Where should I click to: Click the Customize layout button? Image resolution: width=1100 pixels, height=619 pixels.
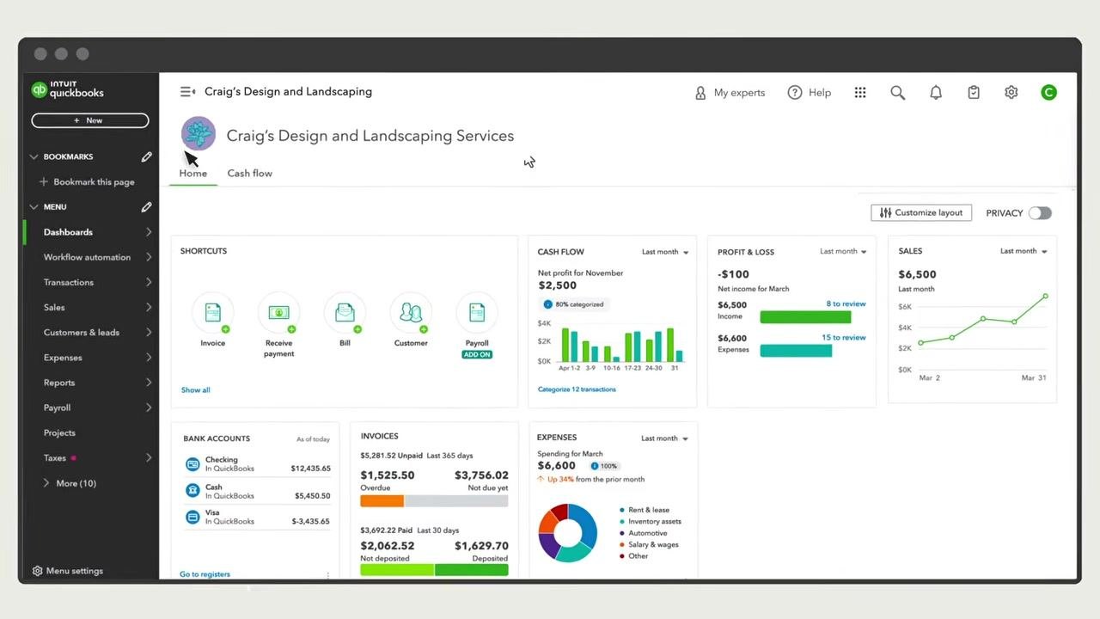tap(921, 212)
